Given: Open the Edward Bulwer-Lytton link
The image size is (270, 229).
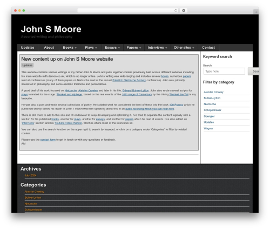Looking at the screenshot, I should 136,90.
